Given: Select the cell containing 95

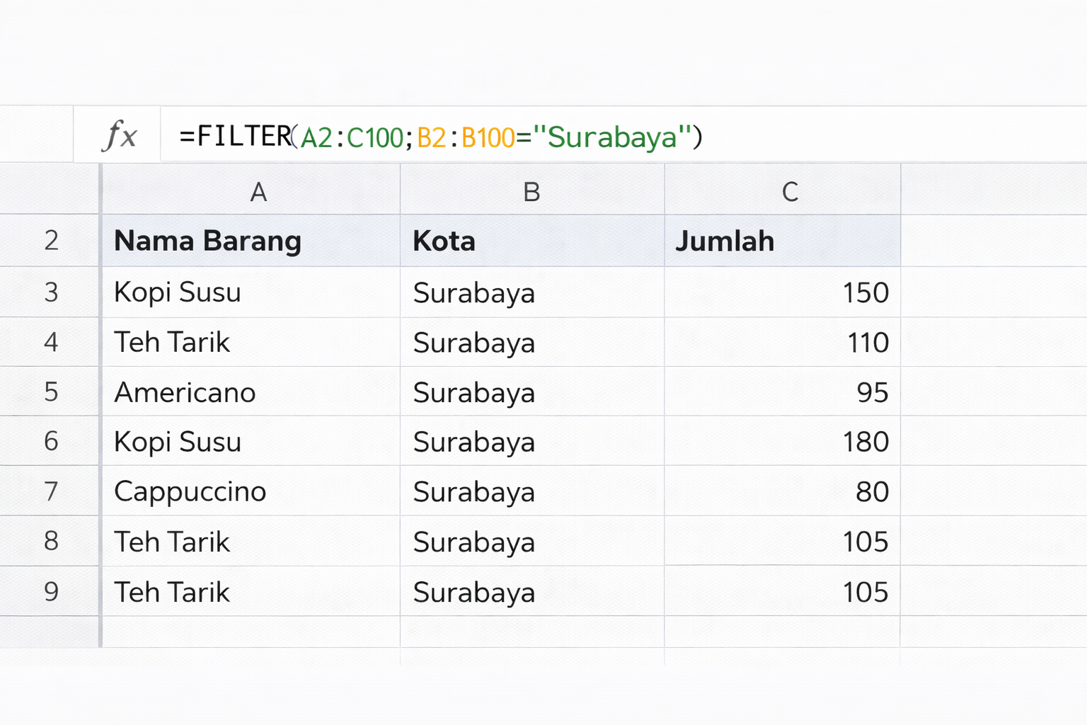Looking at the screenshot, I should (x=872, y=392).
